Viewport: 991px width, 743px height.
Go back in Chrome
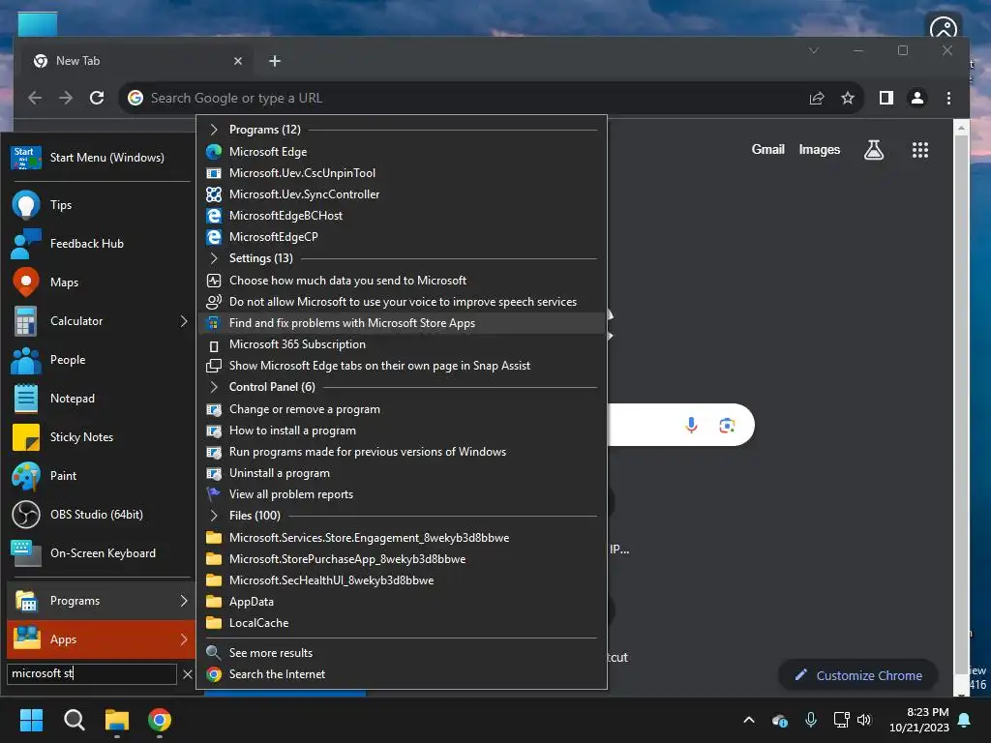[35, 98]
